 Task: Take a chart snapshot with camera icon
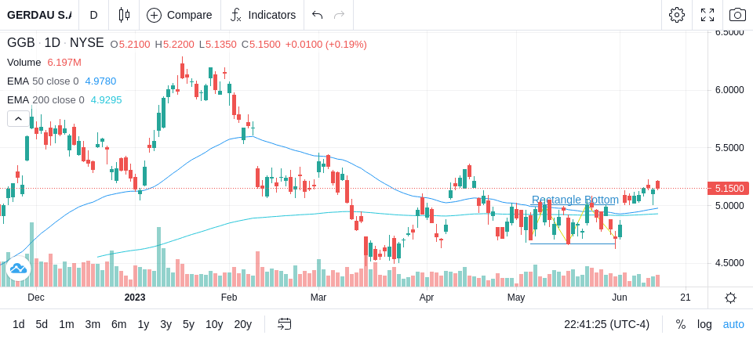click(737, 15)
